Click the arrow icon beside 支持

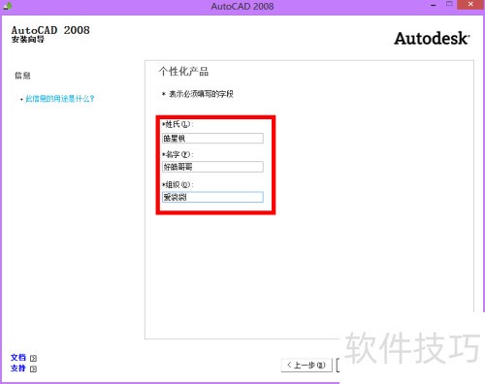pyautogui.click(x=33, y=368)
